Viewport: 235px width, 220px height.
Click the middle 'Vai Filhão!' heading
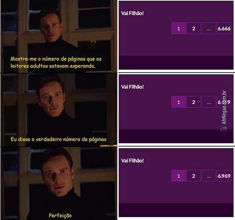[132, 87]
